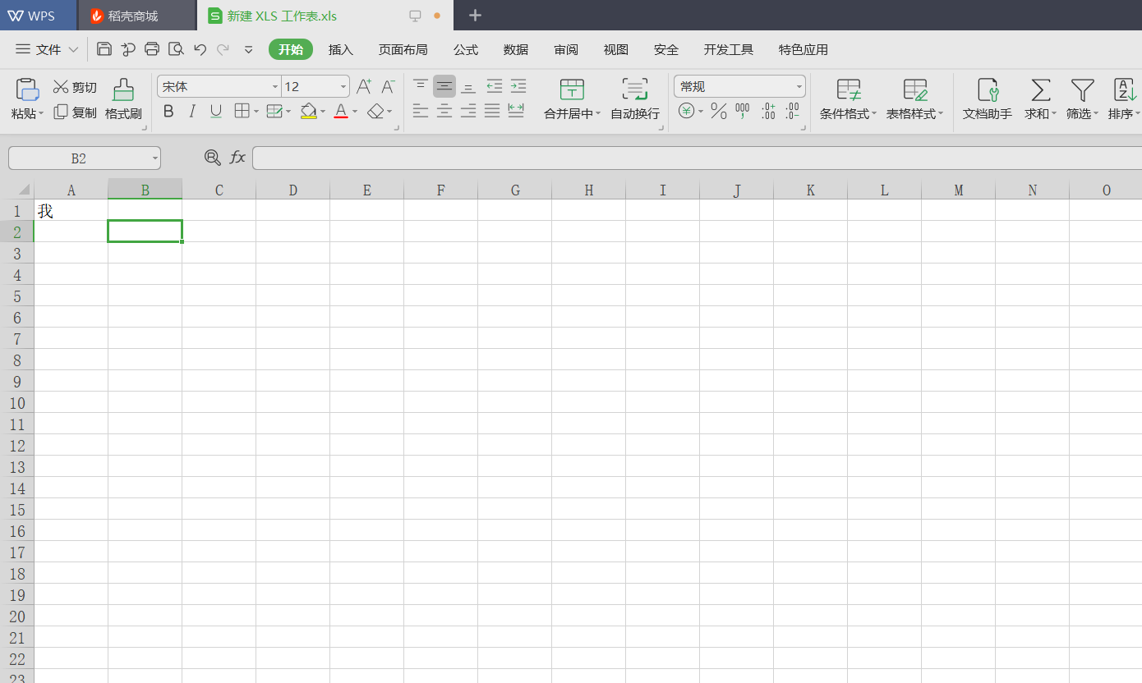Click the Increase font size icon
Image resolution: width=1142 pixels, height=683 pixels.
pyautogui.click(x=364, y=86)
